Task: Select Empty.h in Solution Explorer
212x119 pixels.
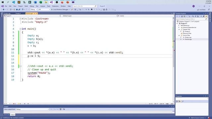Action: [x=187, y=31]
